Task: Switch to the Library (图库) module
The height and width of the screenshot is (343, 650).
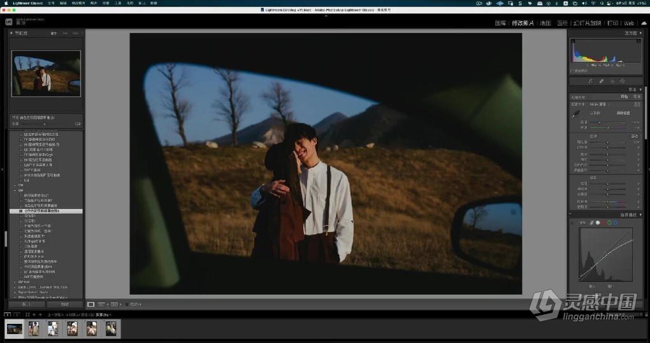Action: click(x=501, y=23)
